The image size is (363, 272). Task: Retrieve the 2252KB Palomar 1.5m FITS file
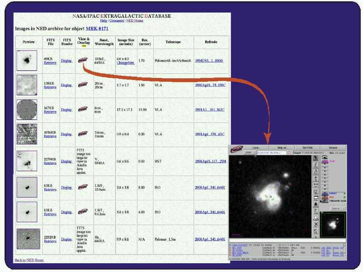[50, 241]
